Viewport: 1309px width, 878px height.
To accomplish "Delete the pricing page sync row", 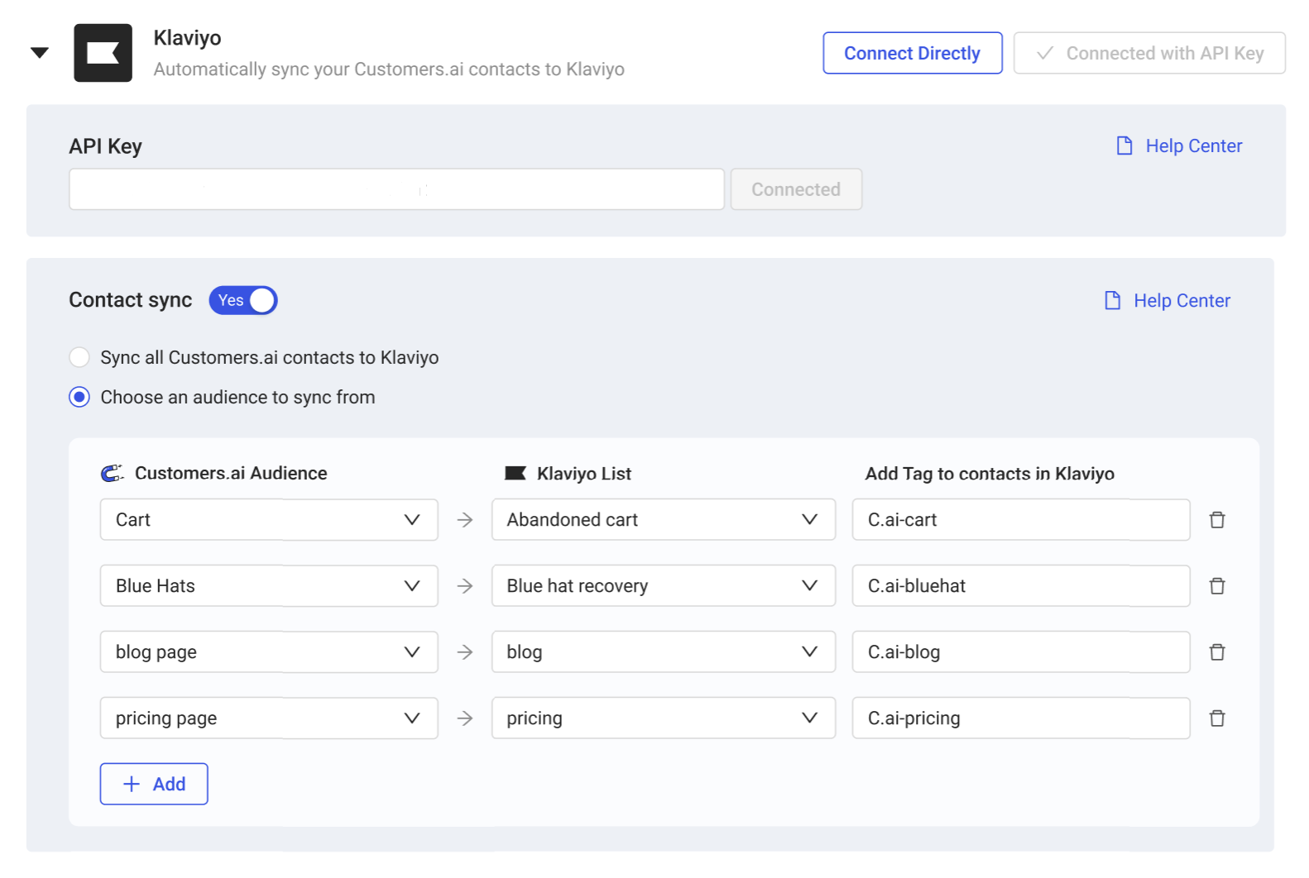I will pos(1217,718).
